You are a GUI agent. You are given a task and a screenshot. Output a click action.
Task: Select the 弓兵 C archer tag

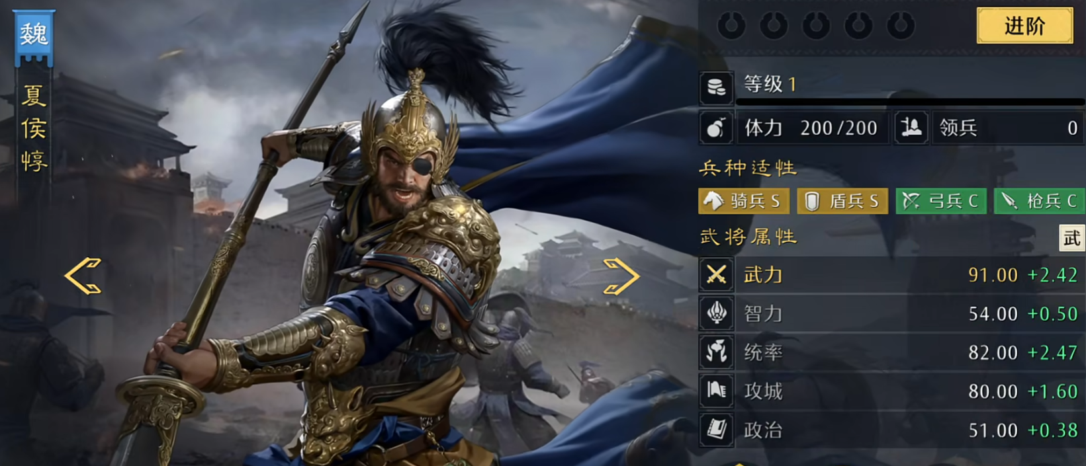(x=940, y=201)
